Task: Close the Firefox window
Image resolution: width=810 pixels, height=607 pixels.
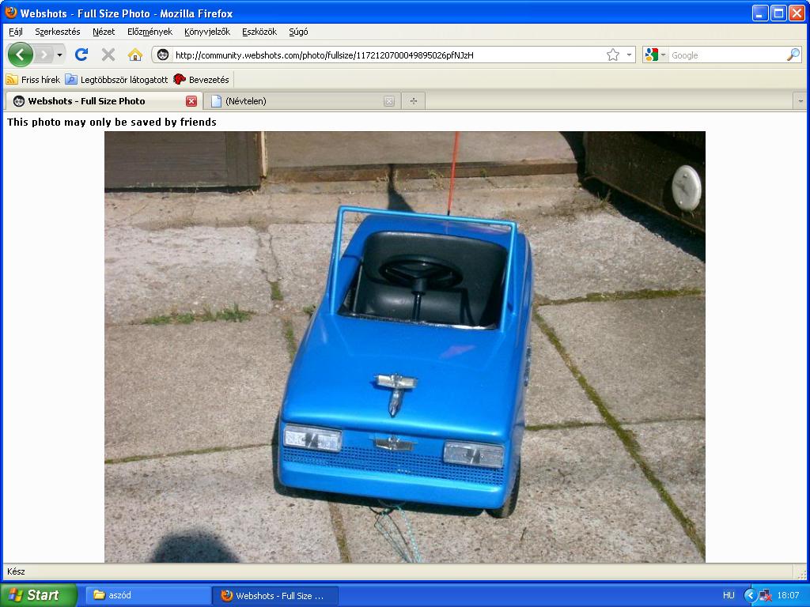Action: (x=797, y=13)
